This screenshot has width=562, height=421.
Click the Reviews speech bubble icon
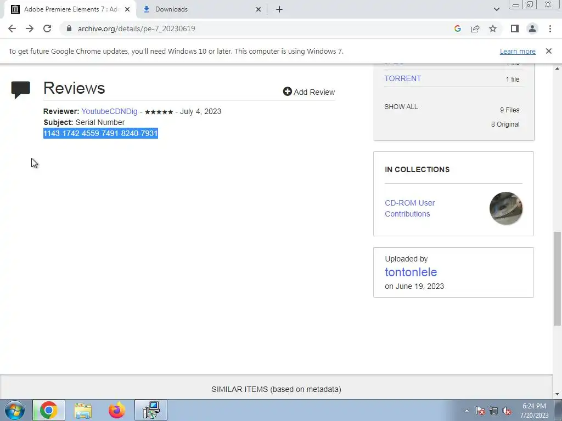[20, 90]
